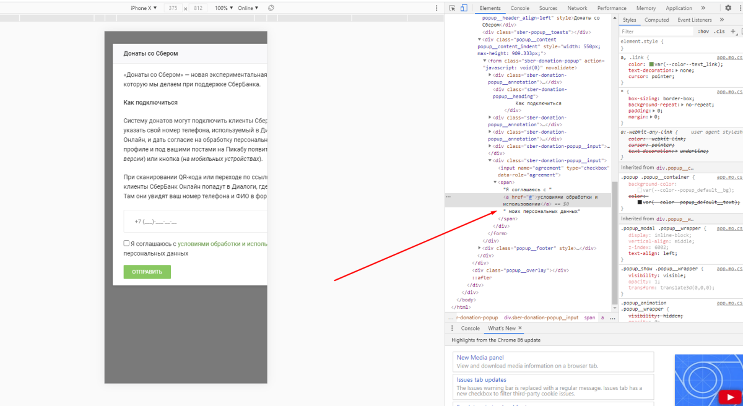Open DevTools settings gear
743x406 pixels.
pyautogui.click(x=728, y=8)
